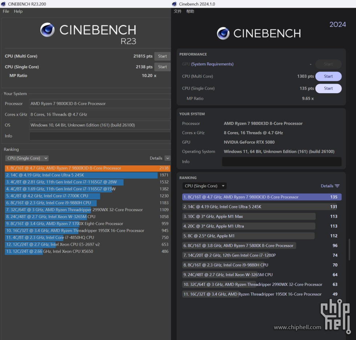Open R23 ranking CPU (Single Core) dropdown

27,158
